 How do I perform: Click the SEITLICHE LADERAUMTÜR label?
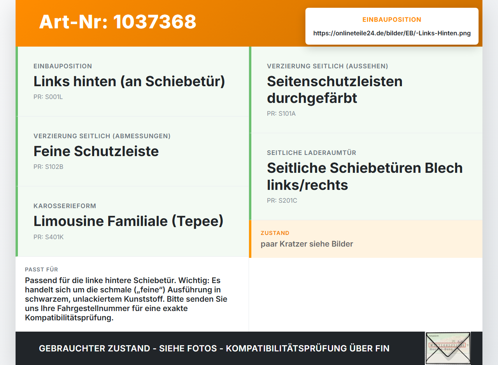click(x=312, y=153)
